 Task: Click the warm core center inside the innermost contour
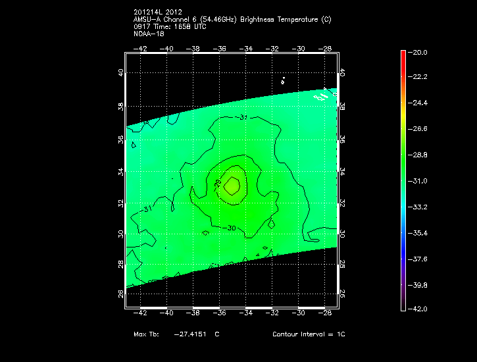(232, 186)
